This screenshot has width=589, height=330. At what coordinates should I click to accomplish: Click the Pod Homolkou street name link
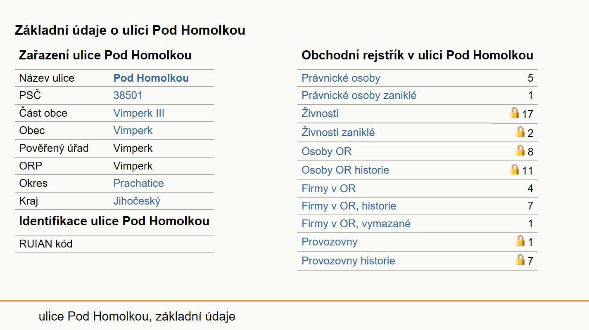tap(151, 78)
